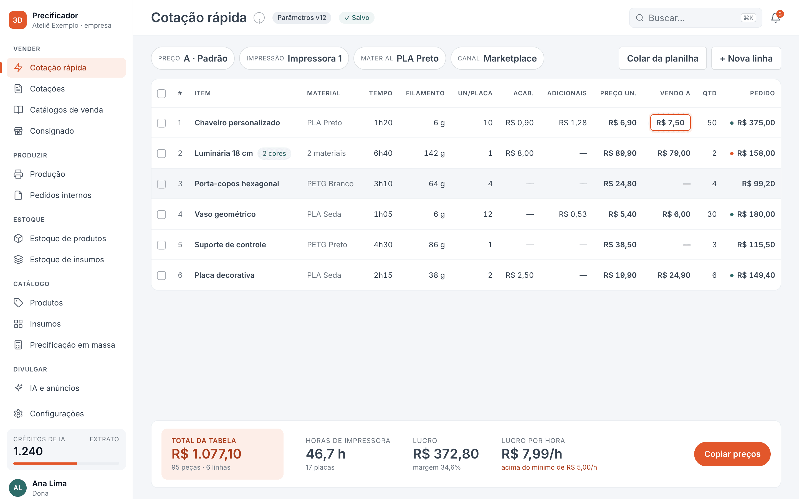Check the Luminária 18 cm row checkbox
The image size is (799, 499).
coord(161,154)
